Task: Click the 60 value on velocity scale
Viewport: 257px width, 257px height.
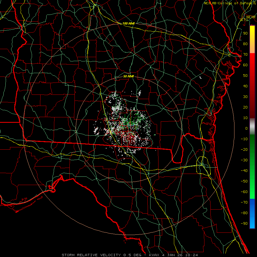Action: [x=245, y=65]
